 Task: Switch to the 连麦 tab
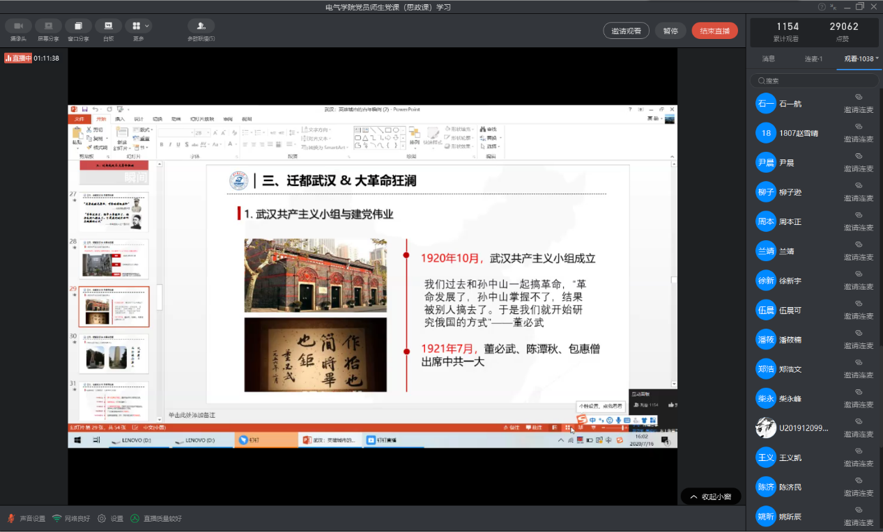[x=813, y=59]
